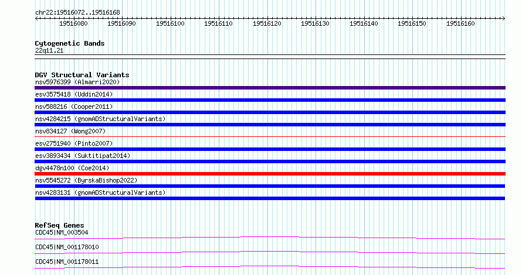Click the blue nsv5545272 variant bar
This screenshot has height=275, width=522.
click(x=270, y=186)
